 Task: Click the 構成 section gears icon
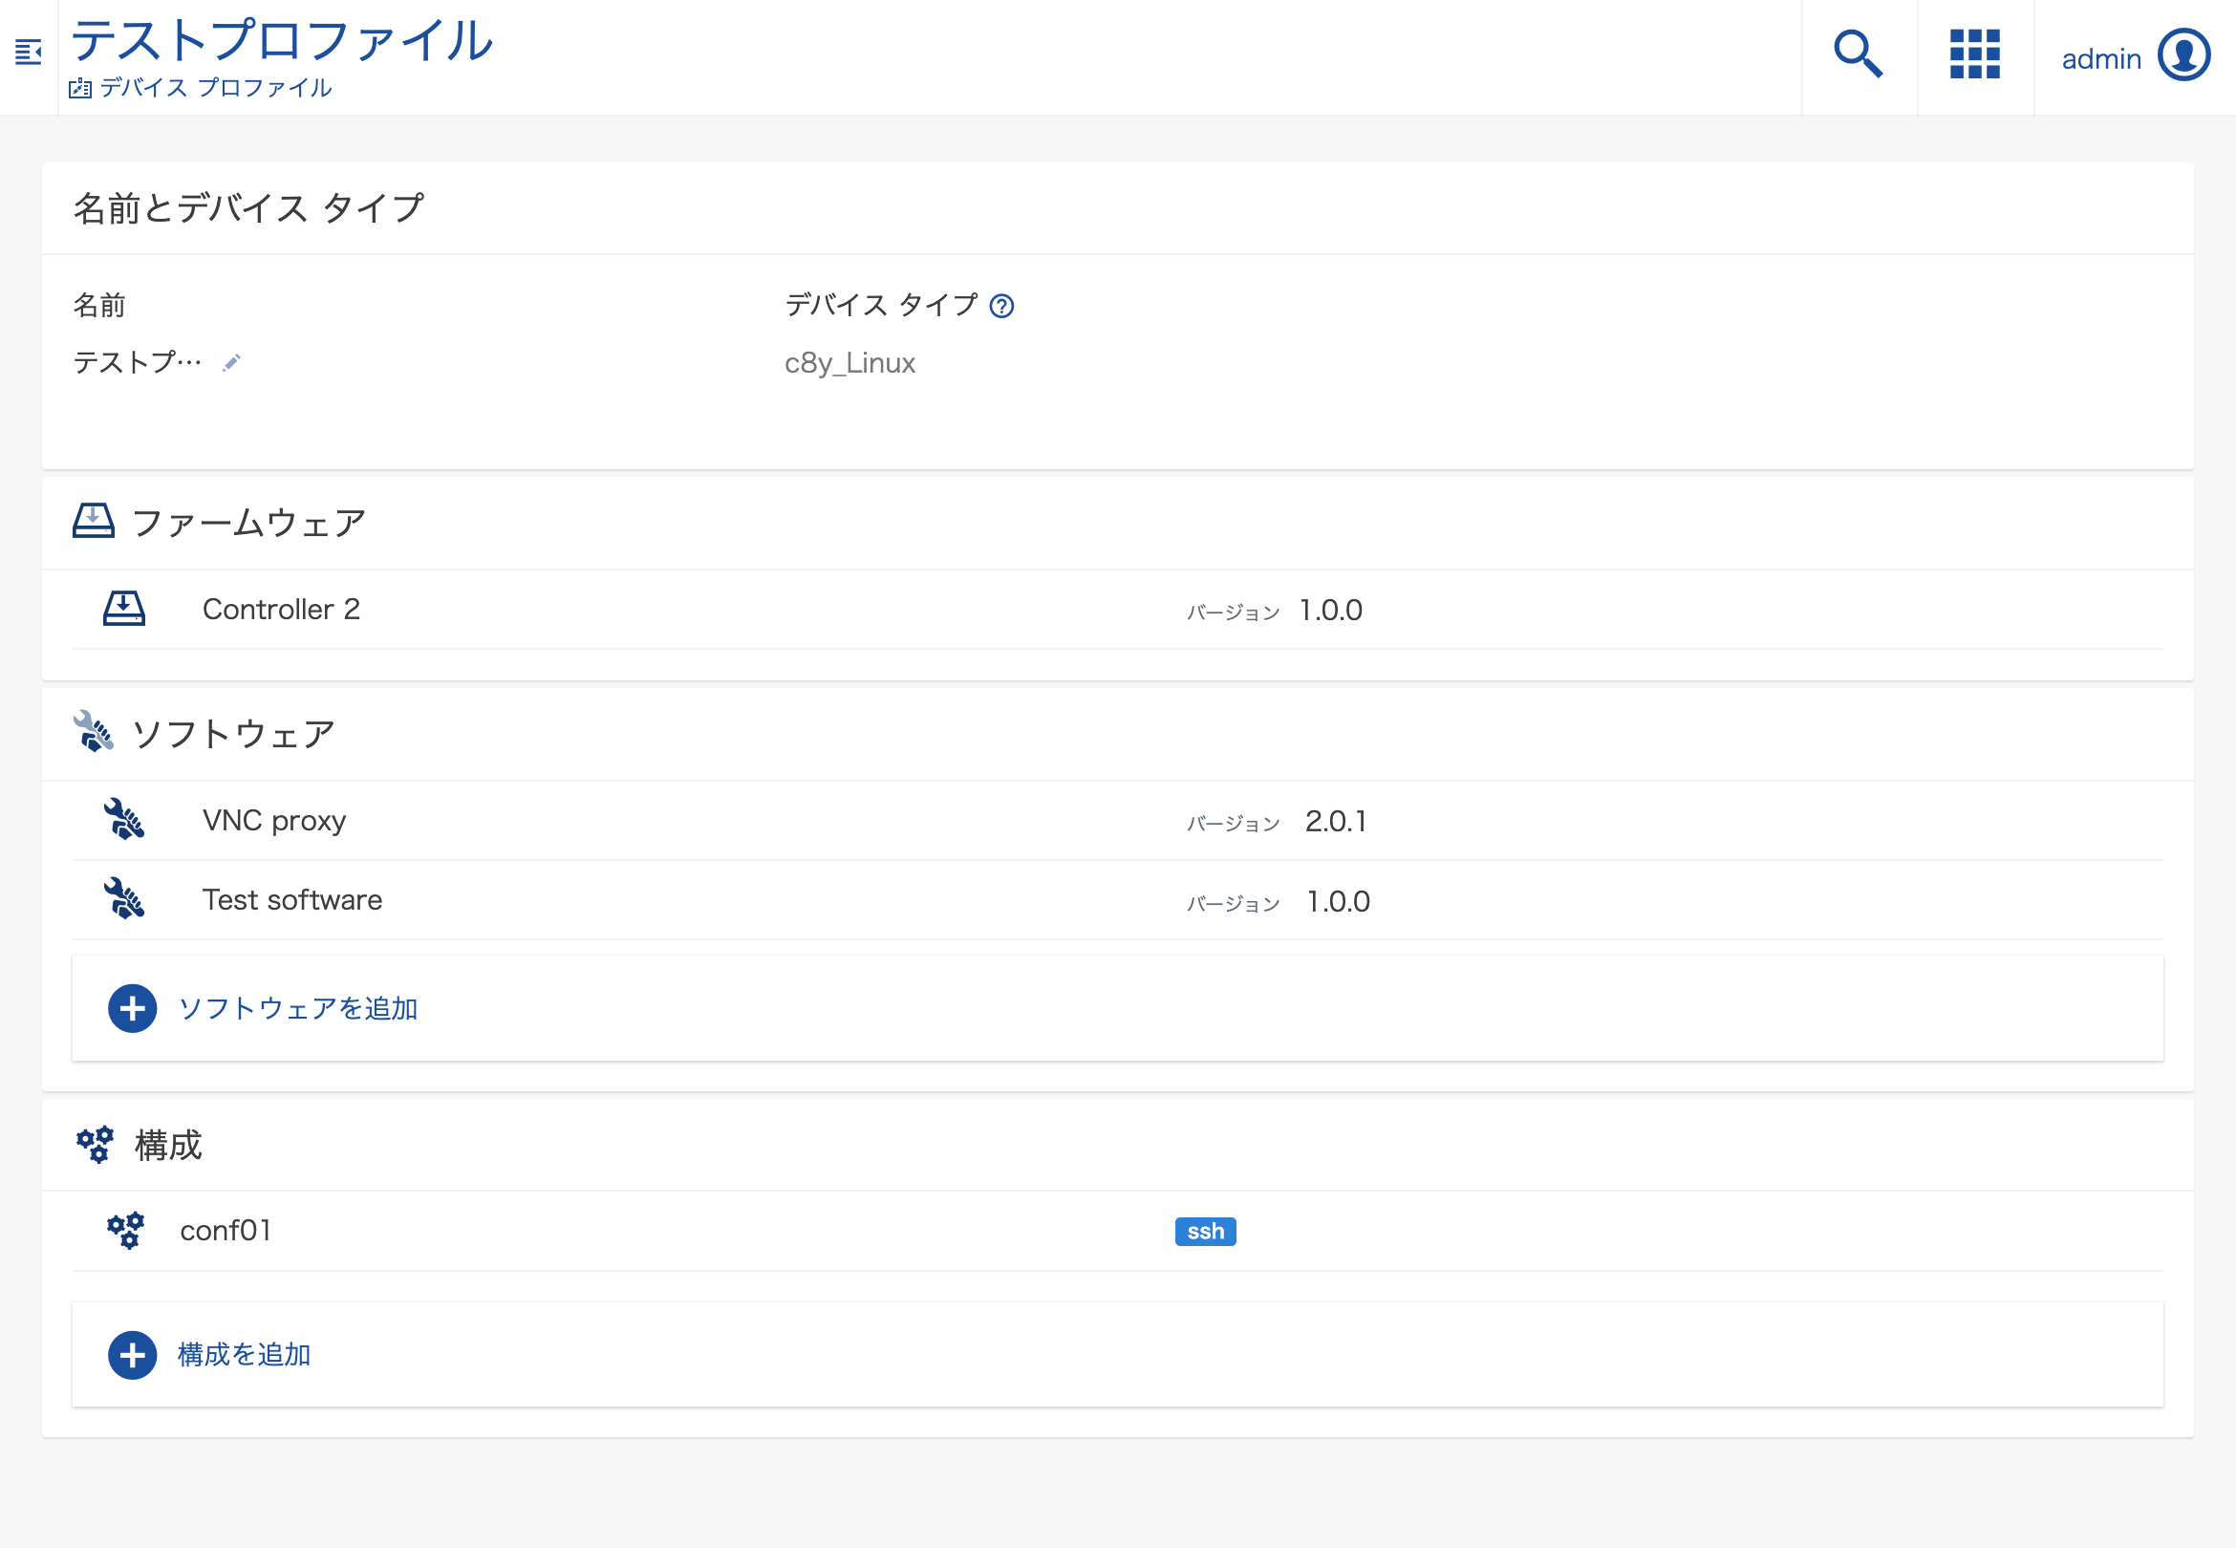pos(95,1145)
